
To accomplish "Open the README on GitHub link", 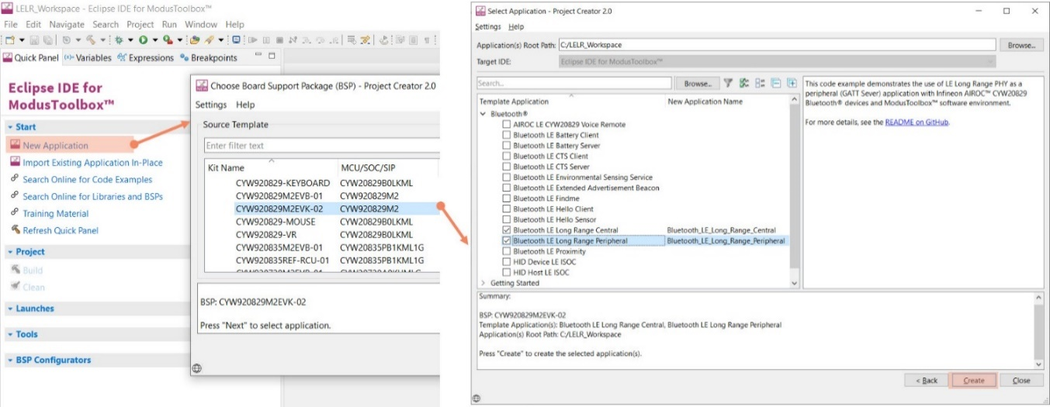I will (917, 122).
